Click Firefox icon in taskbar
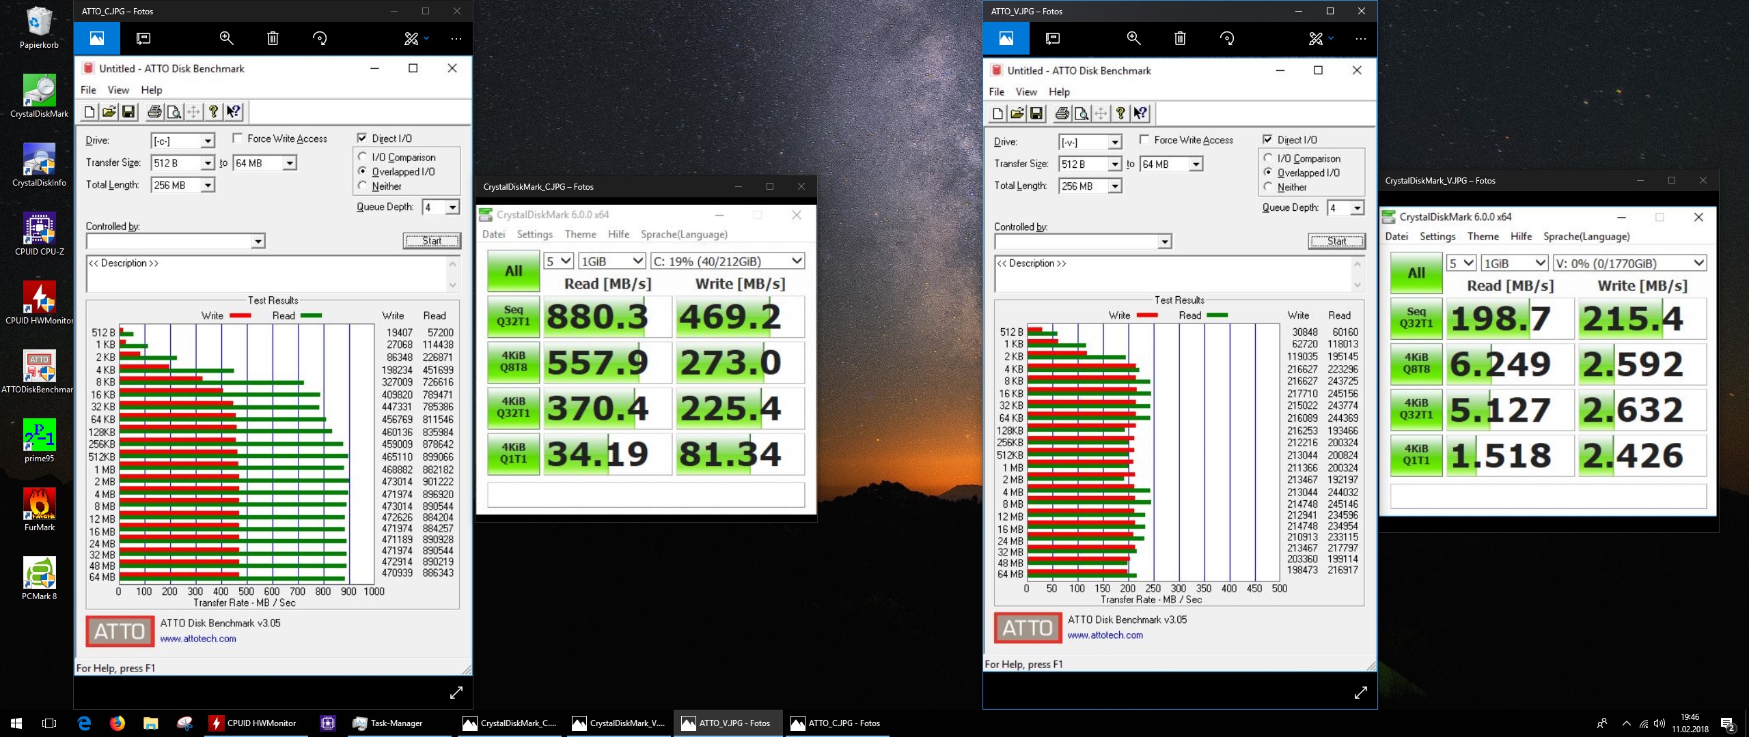Viewport: 1749px width, 737px height. (x=118, y=723)
